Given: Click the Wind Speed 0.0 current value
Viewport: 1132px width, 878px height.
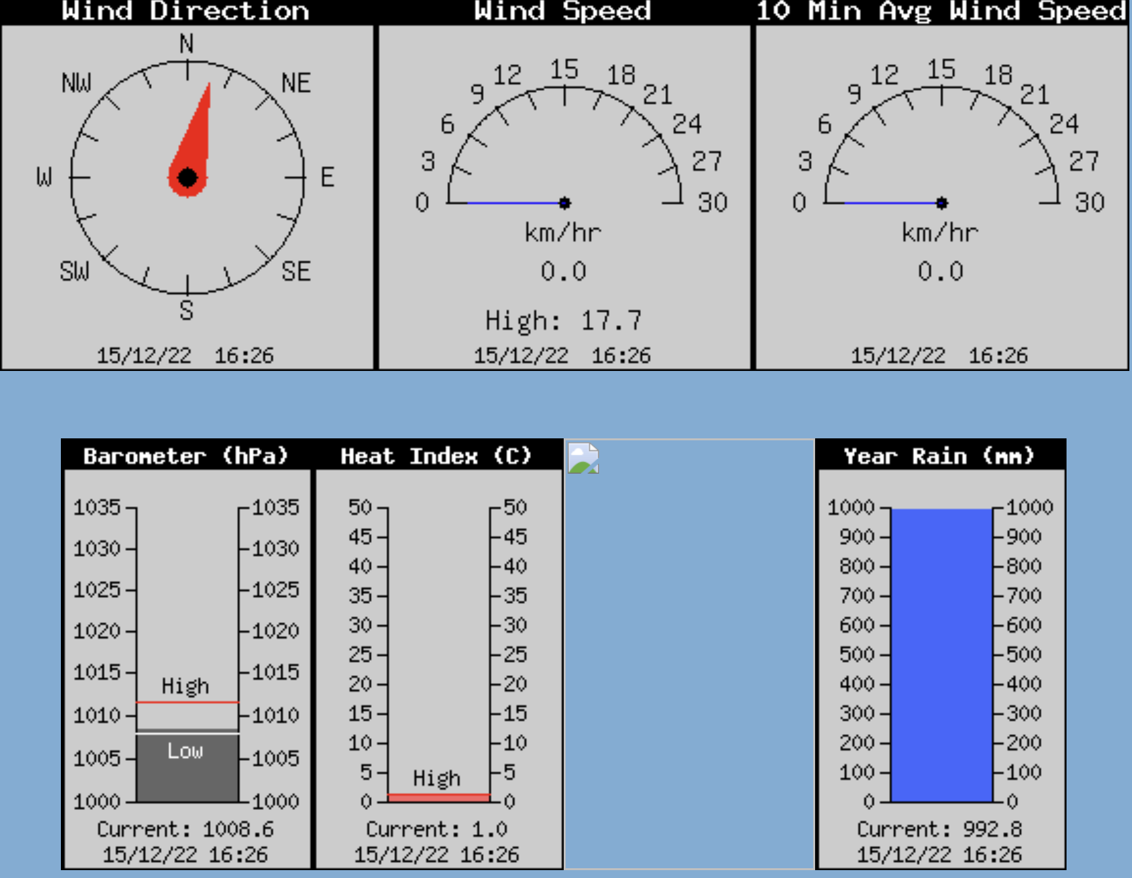Looking at the screenshot, I should 564,271.
